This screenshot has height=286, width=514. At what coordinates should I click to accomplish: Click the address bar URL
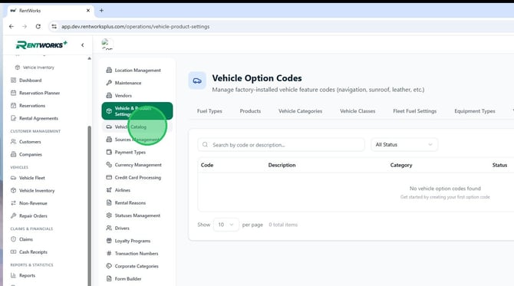tap(135, 27)
